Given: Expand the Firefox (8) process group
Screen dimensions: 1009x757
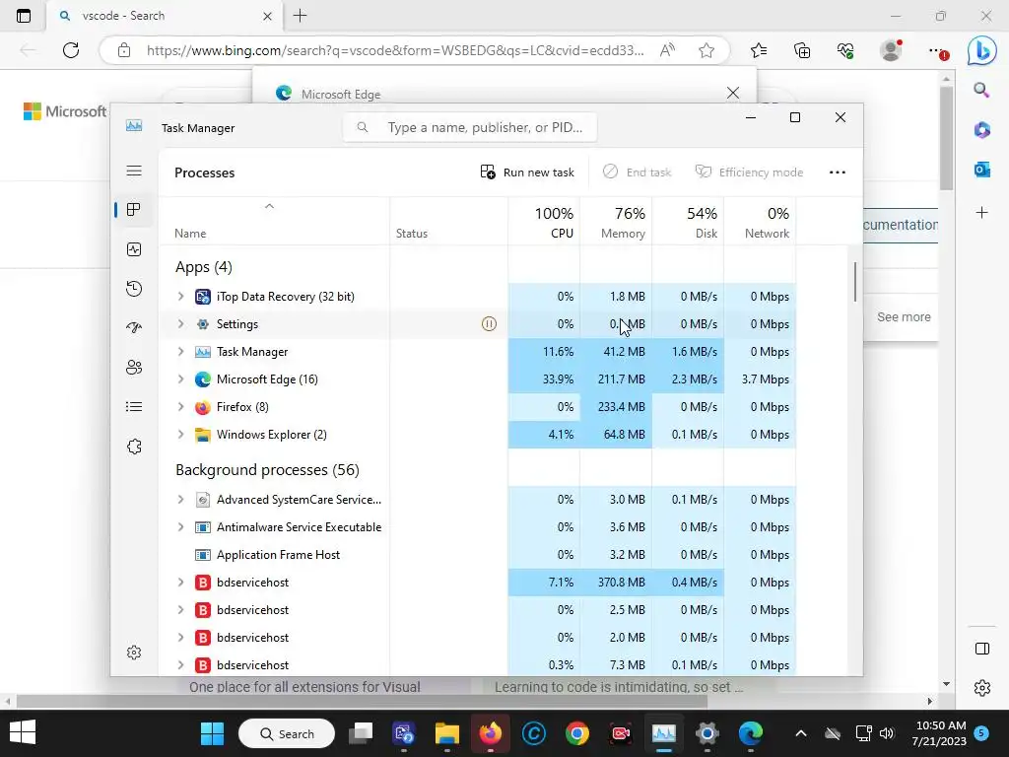Looking at the screenshot, I should [x=181, y=407].
